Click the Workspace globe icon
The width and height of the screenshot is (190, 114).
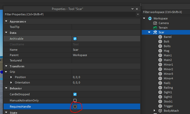pyautogui.click(x=150, y=18)
